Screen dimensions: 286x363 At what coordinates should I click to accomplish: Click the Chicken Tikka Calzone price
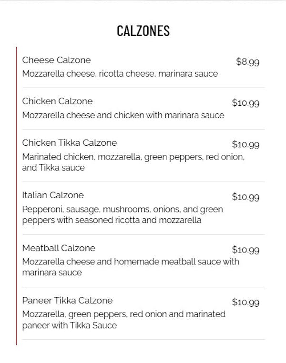tap(245, 144)
